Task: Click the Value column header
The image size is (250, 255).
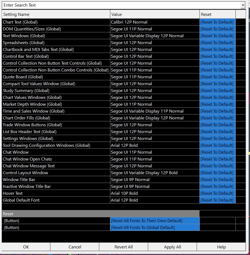Action: (155, 14)
